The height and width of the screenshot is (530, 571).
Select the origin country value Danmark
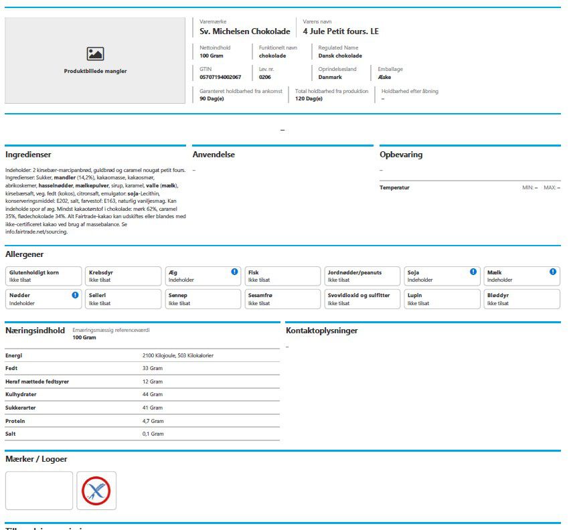coord(330,77)
